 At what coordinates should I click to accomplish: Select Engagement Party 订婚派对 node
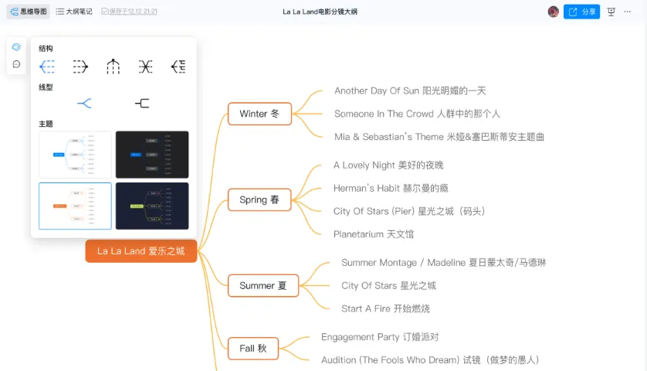(380, 337)
